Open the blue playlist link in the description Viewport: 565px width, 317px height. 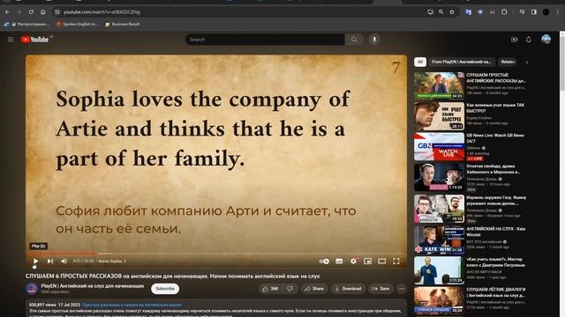tap(132, 305)
